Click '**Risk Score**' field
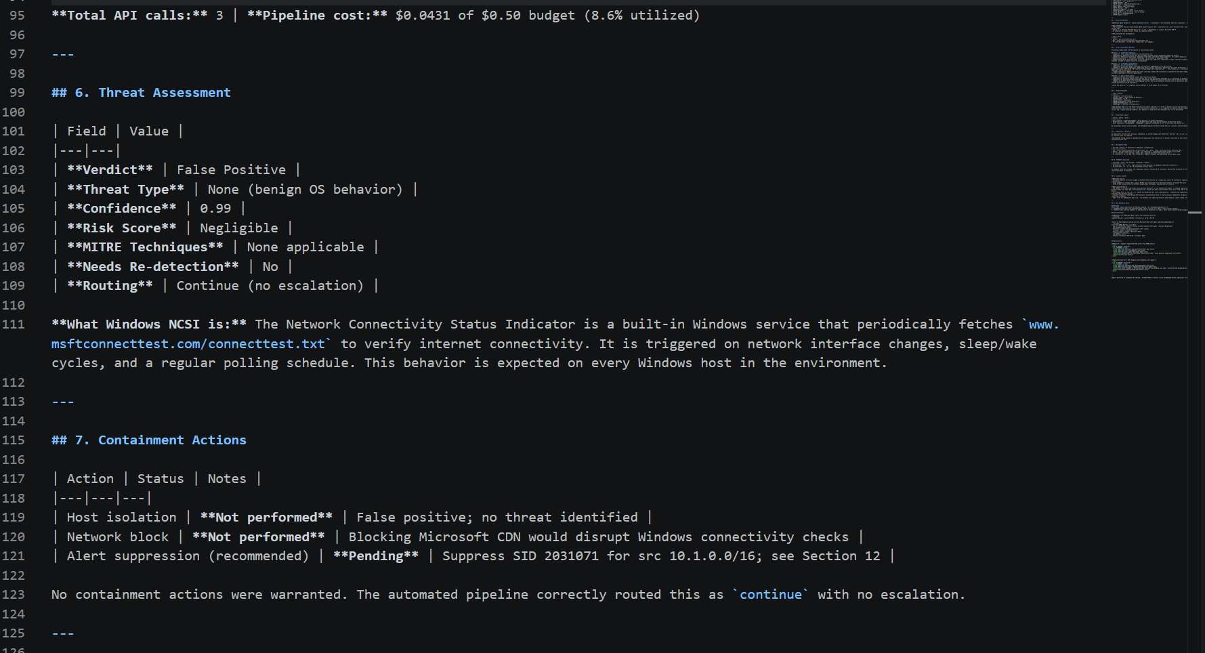Image resolution: width=1205 pixels, height=653 pixels. click(x=121, y=228)
